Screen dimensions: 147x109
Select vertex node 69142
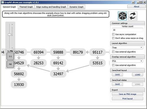pyautogui.click(x=58, y=63)
